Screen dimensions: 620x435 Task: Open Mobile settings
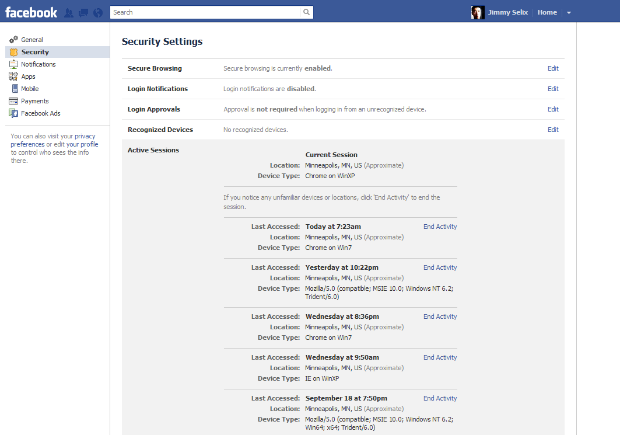tap(30, 89)
